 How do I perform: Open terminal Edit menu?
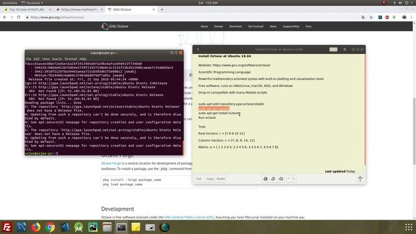coord(36,59)
